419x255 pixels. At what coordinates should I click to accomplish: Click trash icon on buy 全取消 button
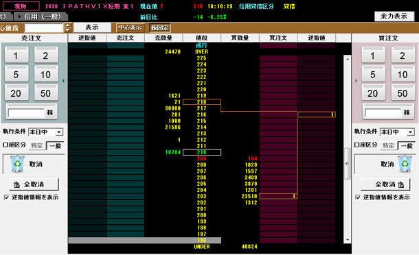tap(401, 184)
